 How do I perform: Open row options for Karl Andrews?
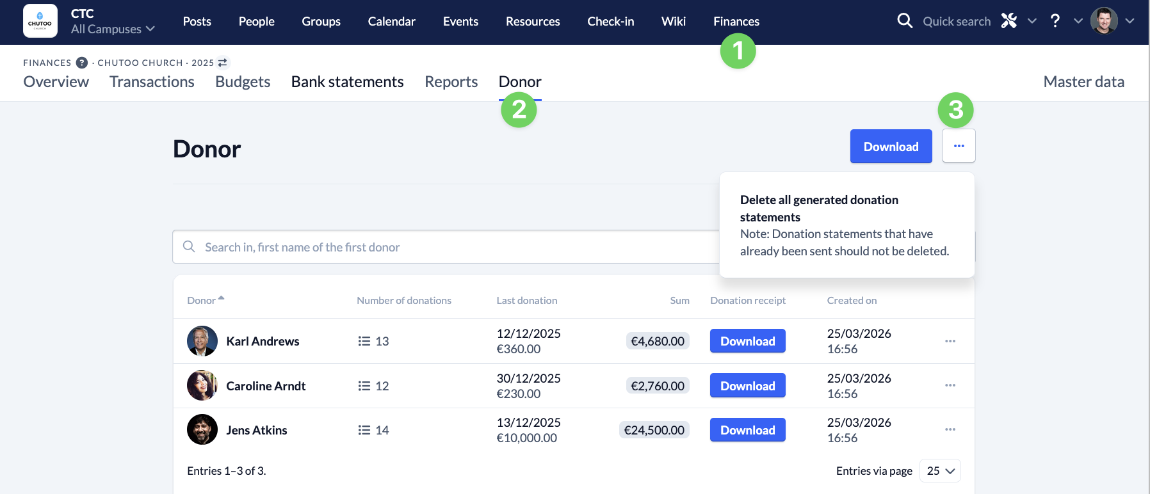950,341
